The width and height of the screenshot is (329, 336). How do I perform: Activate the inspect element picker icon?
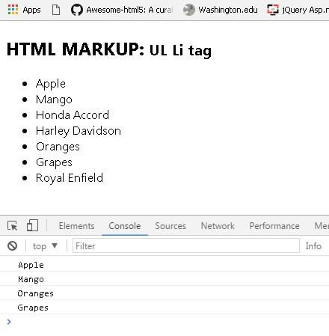(x=12, y=226)
